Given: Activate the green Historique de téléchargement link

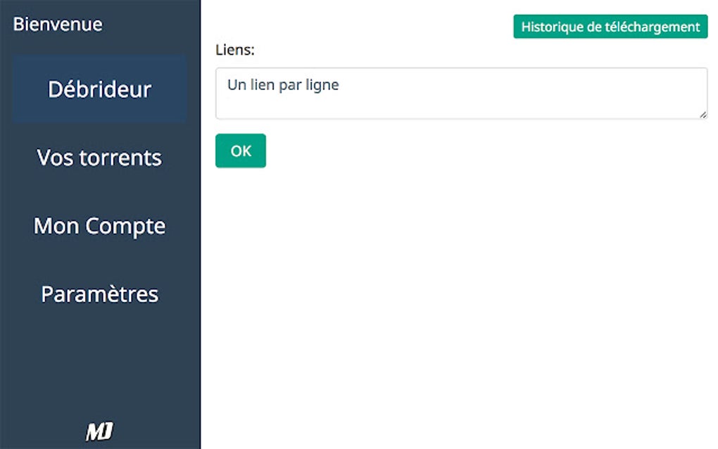Looking at the screenshot, I should click(x=610, y=26).
